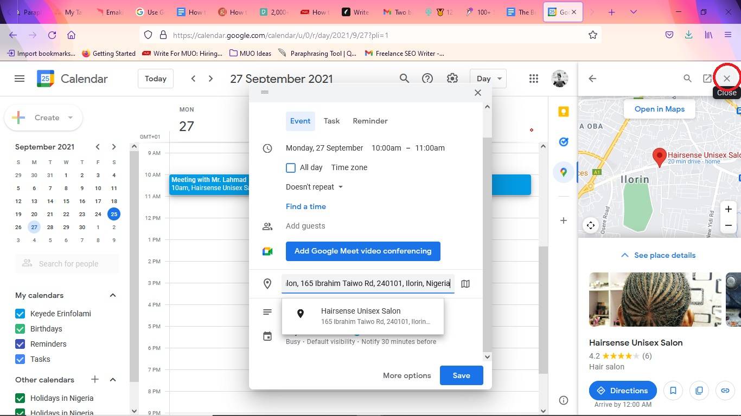Image resolution: width=741 pixels, height=416 pixels.
Task: Open in Maps link
Action: (660, 109)
